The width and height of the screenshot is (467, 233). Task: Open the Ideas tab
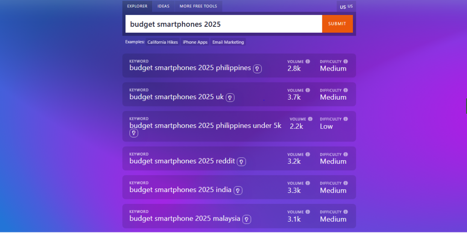click(163, 6)
